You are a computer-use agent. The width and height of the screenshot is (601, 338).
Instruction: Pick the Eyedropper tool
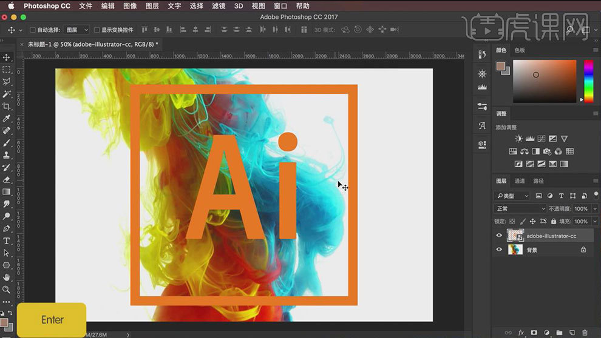(7, 118)
